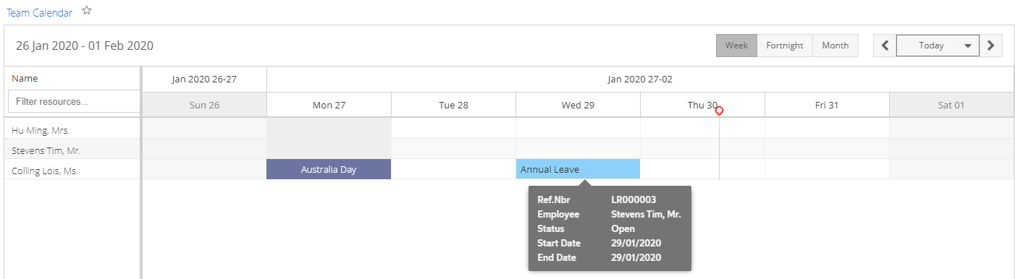Mark Team Calendar as favorite with star
Screen dimensions: 1015x279
pyautogui.click(x=87, y=11)
